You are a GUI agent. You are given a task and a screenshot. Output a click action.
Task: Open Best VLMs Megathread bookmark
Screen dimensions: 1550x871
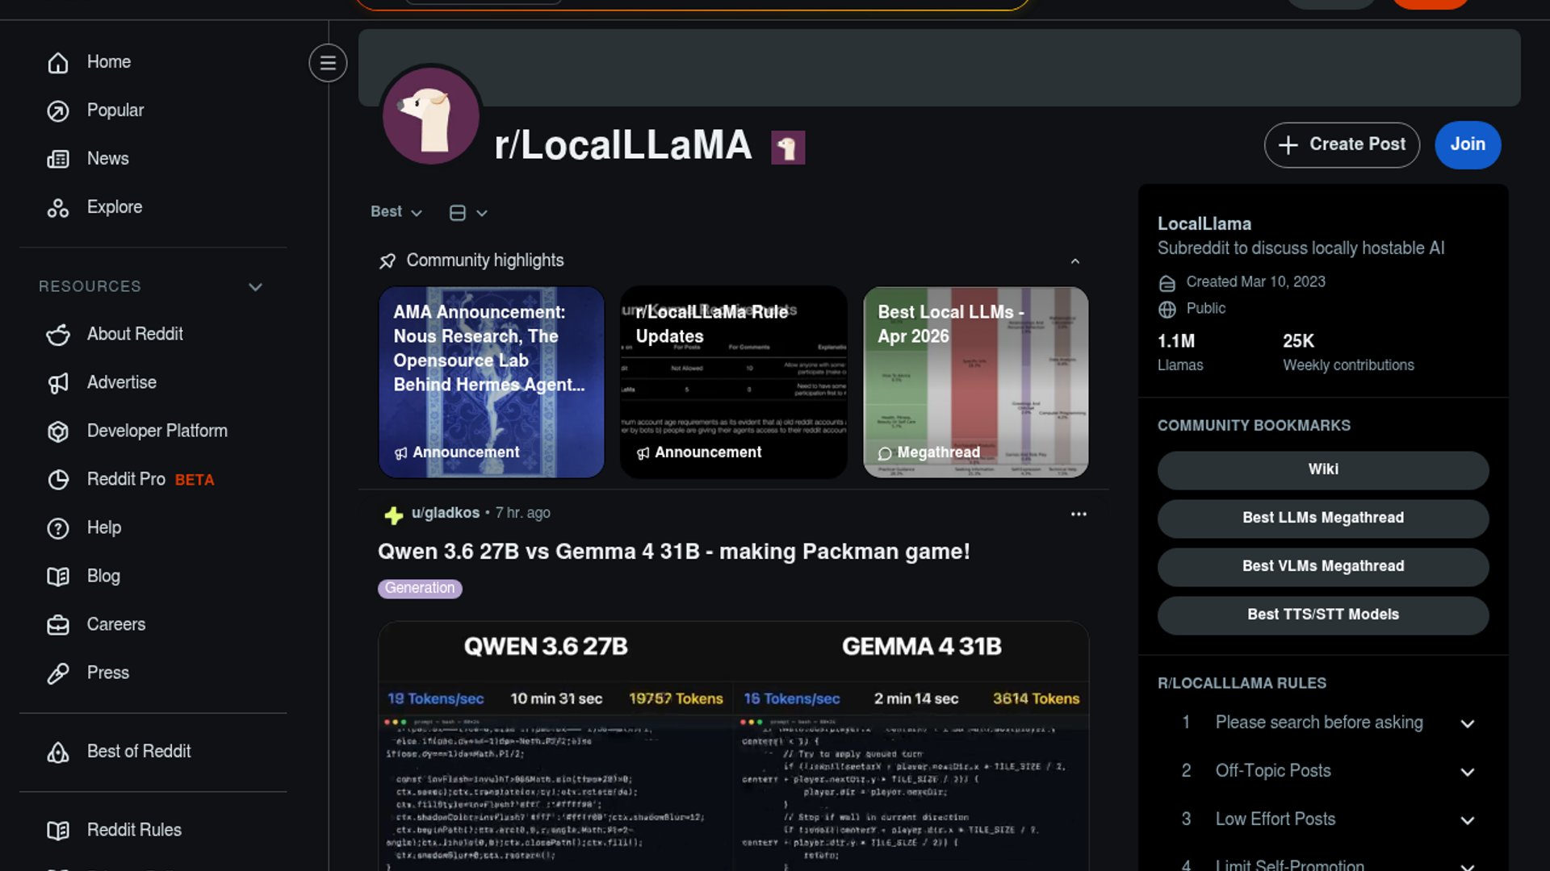tap(1323, 567)
